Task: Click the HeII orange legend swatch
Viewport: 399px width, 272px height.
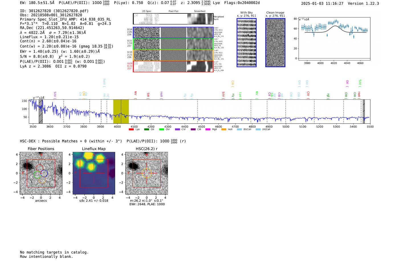Action: 224,130
